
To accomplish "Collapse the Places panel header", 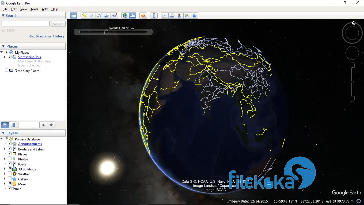I will tap(33, 46).
